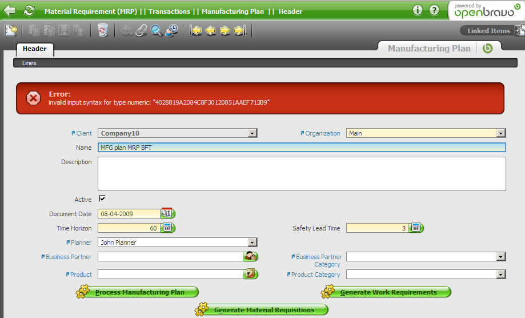Uncheck the Active checkbox
Screen dimensions: 525x318
coord(102,199)
